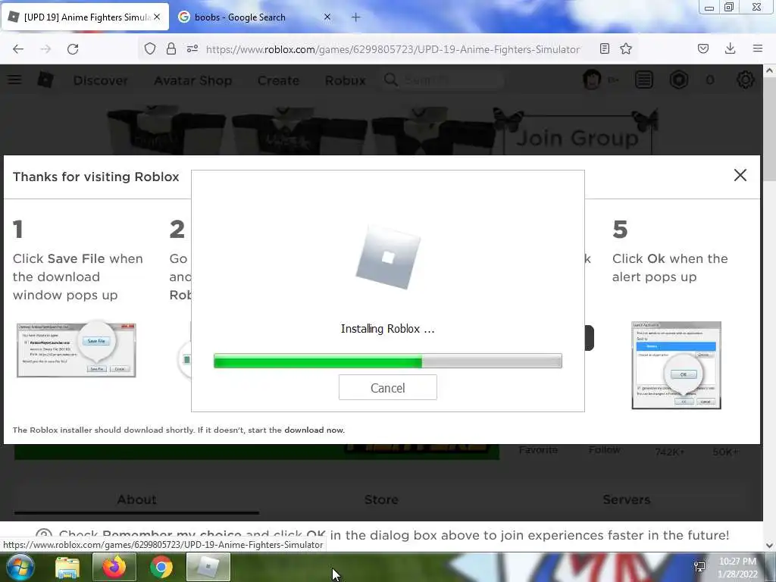Click the download now link

pyautogui.click(x=314, y=430)
